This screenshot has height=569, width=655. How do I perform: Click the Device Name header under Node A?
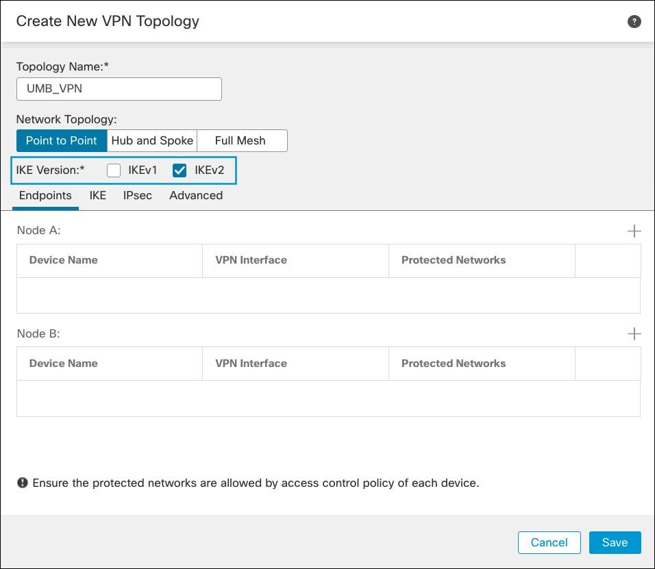pyautogui.click(x=63, y=260)
